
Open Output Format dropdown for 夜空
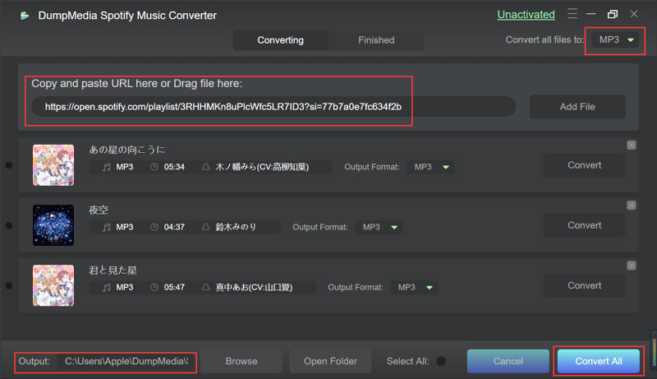pyautogui.click(x=379, y=227)
